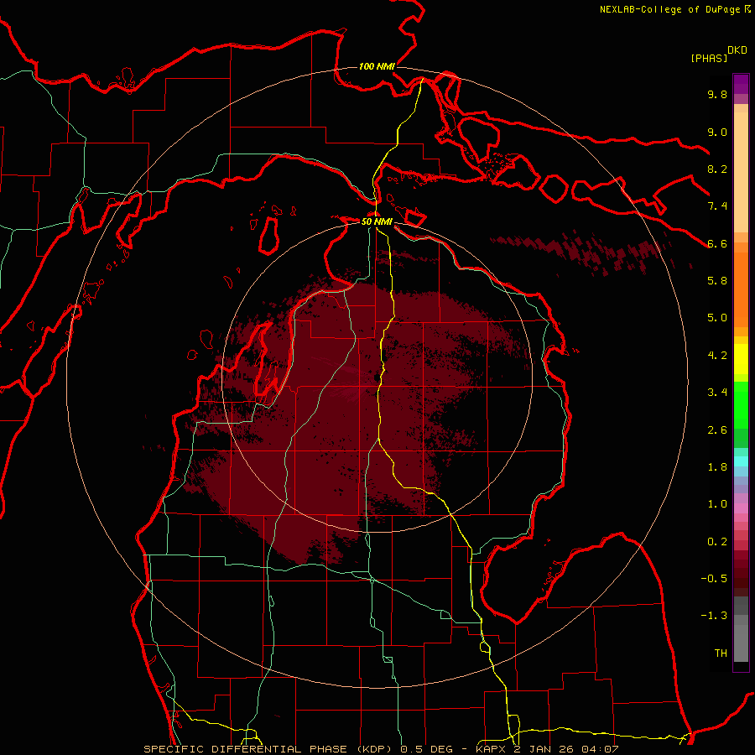Click the [PHAS] unit label
Screen dimensions: 755x755
click(709, 58)
